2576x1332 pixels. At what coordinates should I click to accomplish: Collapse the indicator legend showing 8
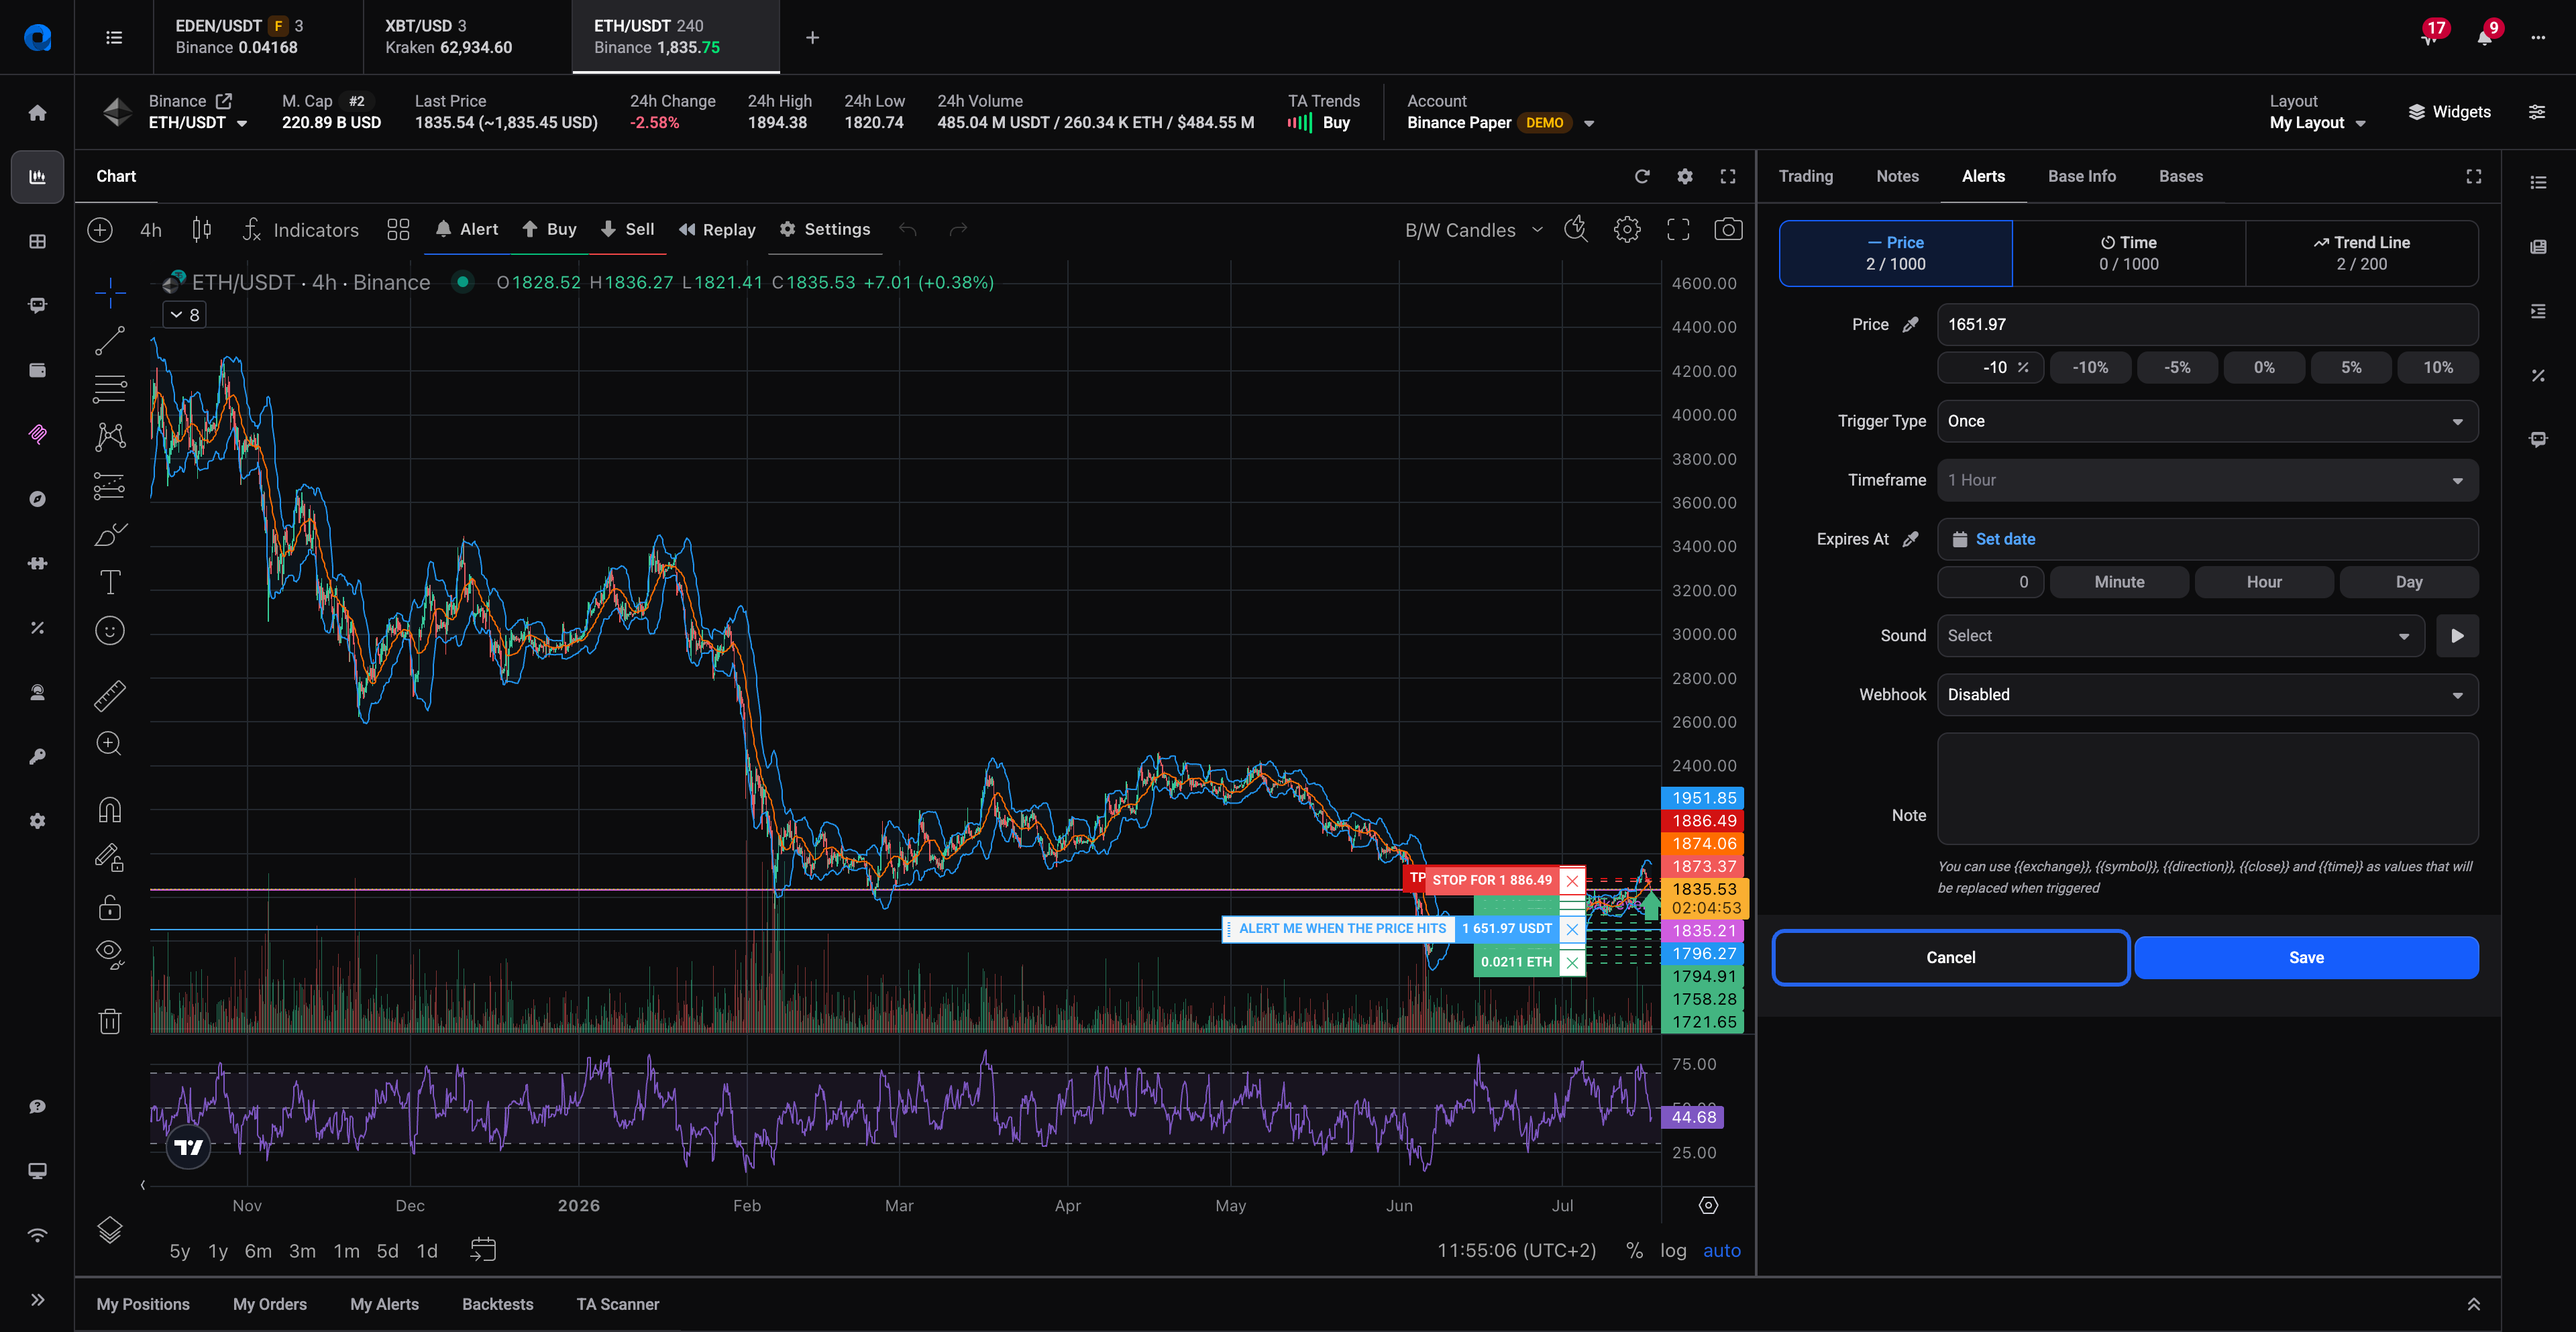(x=185, y=315)
